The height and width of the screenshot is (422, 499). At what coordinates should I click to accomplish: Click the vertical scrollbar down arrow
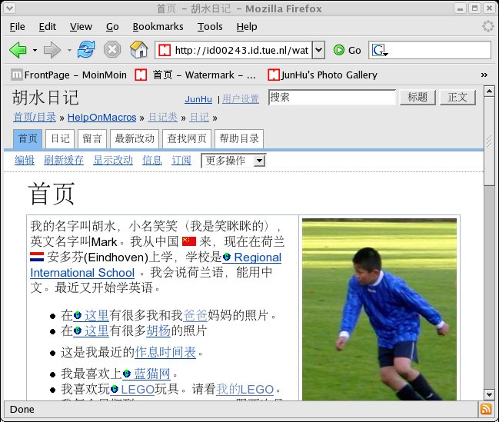click(489, 392)
